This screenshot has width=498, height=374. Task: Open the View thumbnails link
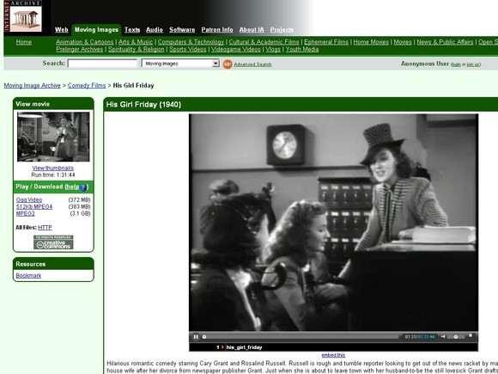click(x=52, y=169)
